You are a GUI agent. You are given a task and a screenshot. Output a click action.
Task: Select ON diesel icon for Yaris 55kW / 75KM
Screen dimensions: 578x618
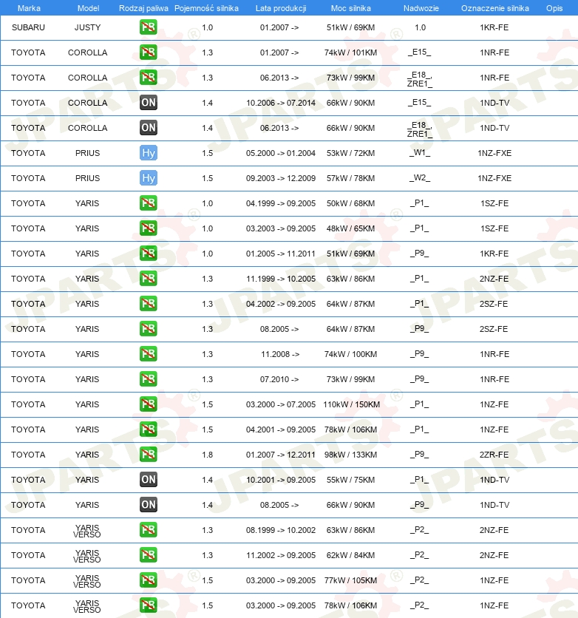tap(148, 480)
